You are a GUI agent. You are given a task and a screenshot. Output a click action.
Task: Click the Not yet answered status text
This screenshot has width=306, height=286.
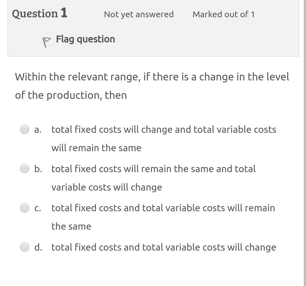[x=139, y=14]
